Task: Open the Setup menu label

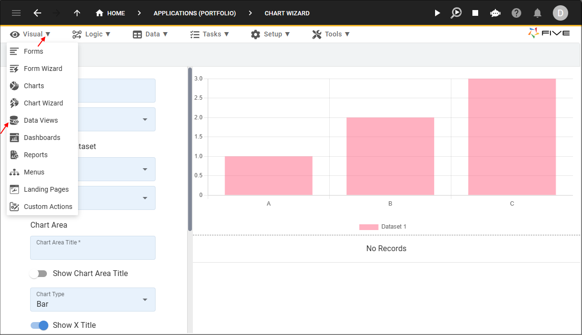Action: point(273,34)
